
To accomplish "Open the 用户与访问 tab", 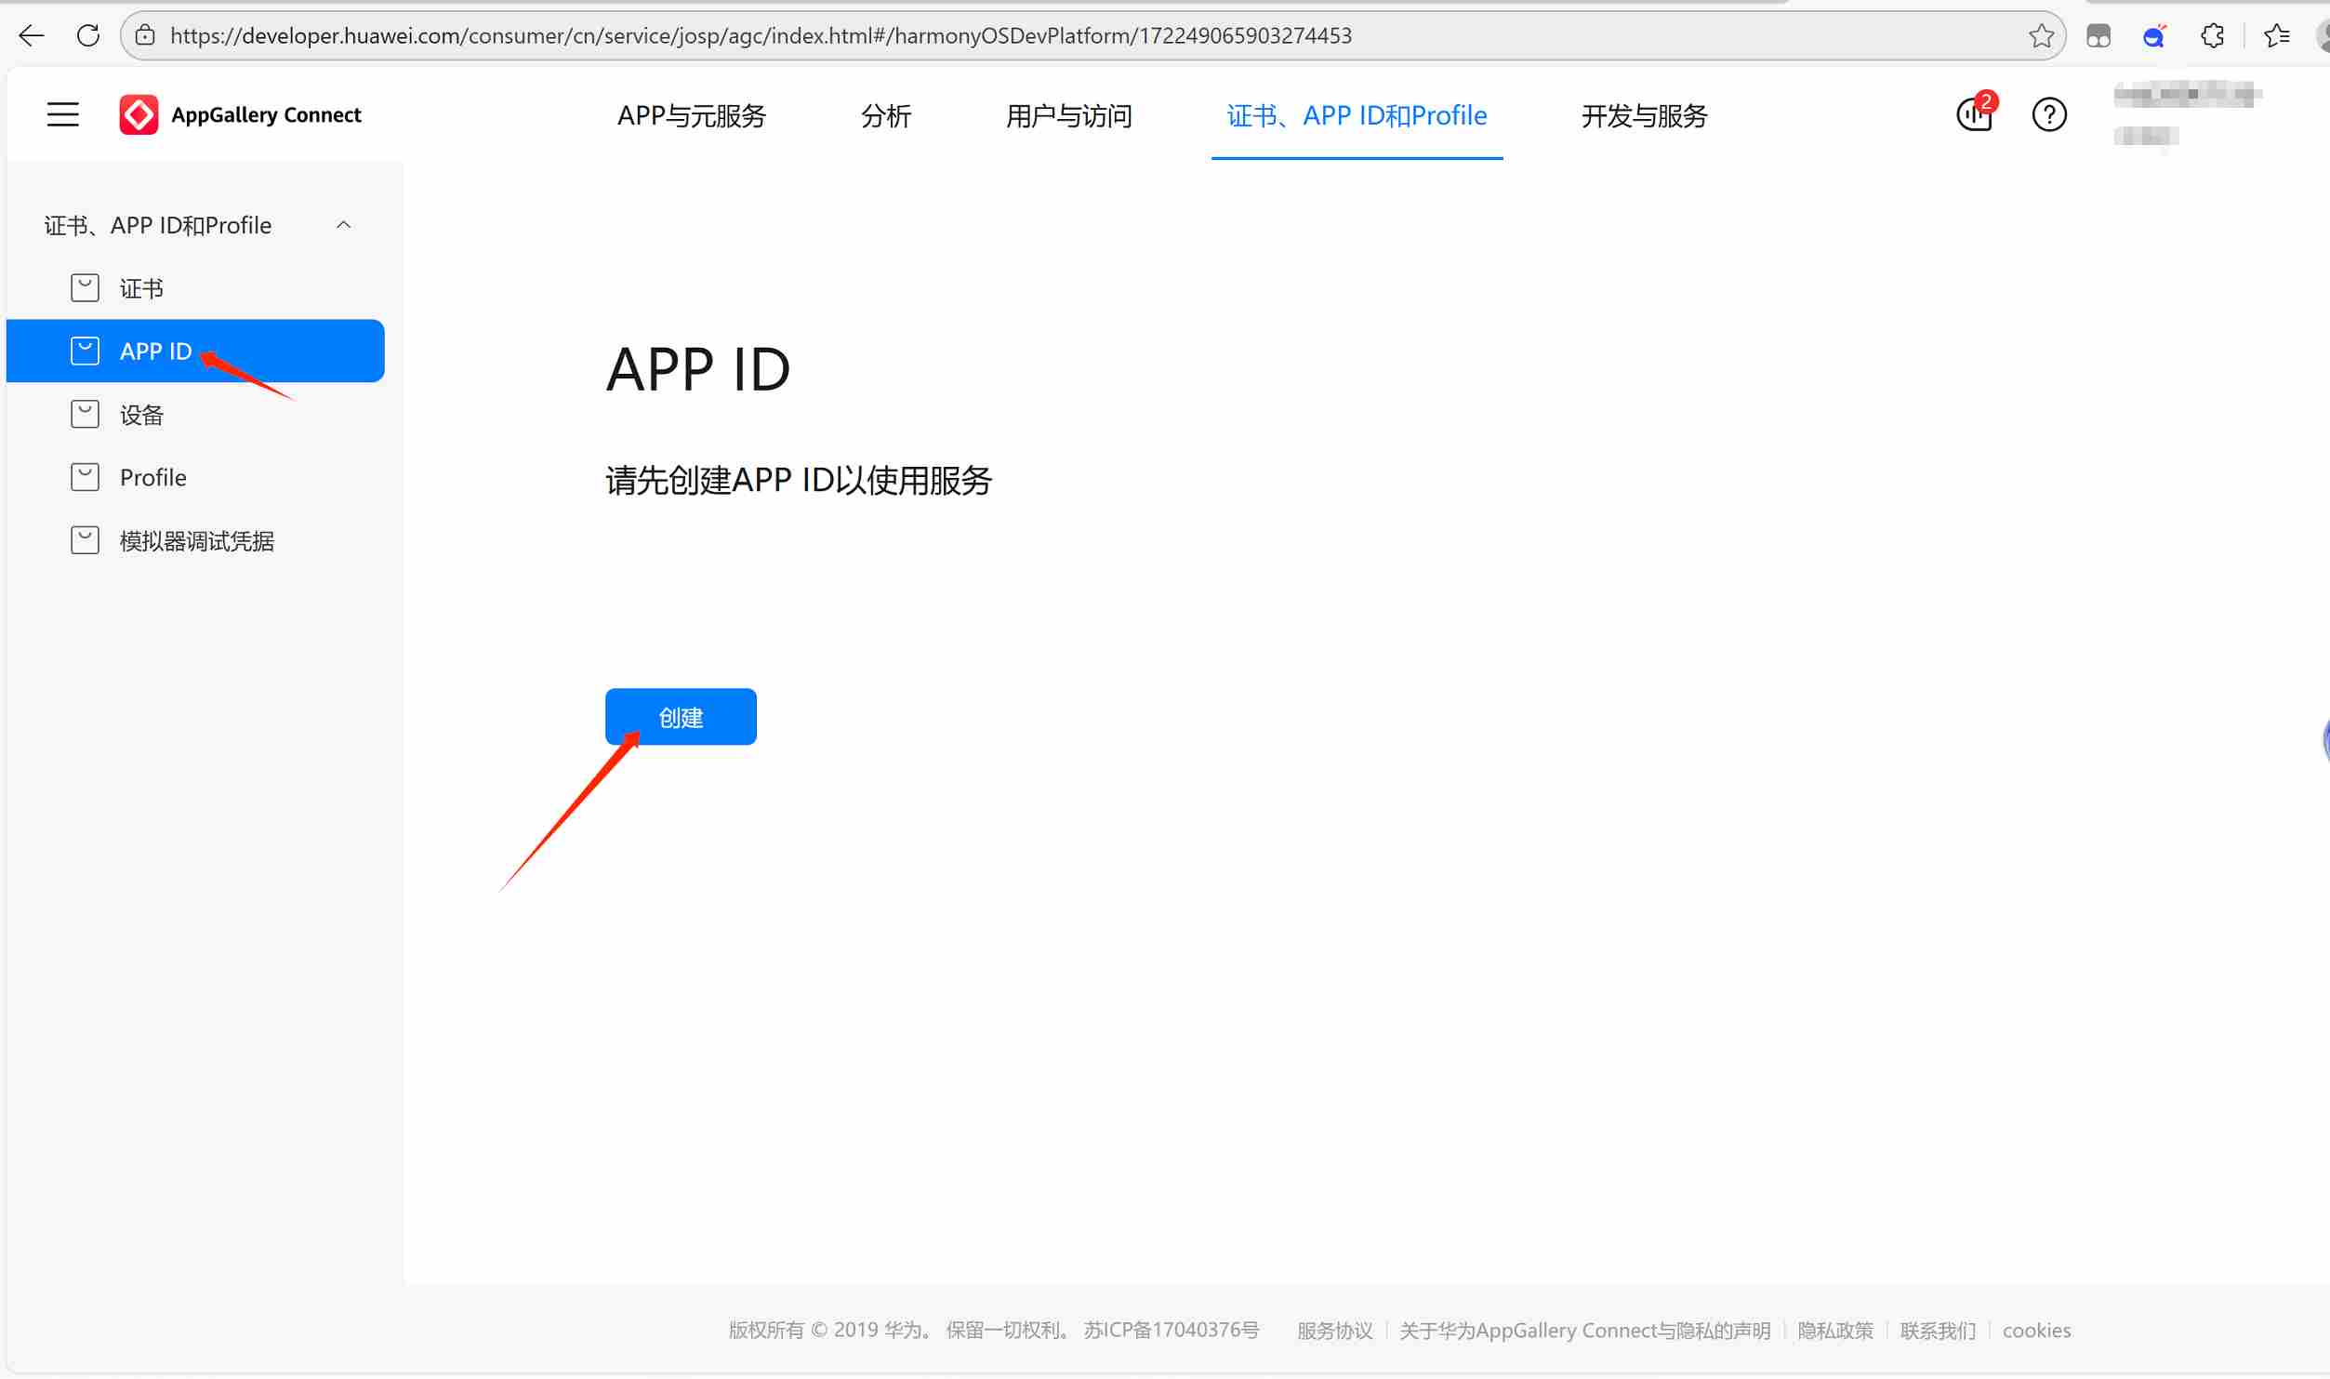I will [1068, 115].
